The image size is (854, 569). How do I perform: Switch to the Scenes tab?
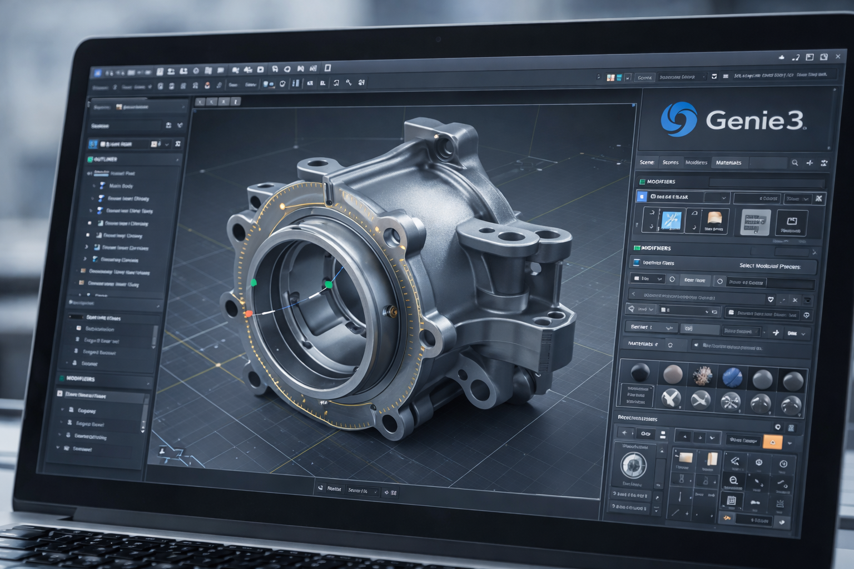tap(670, 162)
